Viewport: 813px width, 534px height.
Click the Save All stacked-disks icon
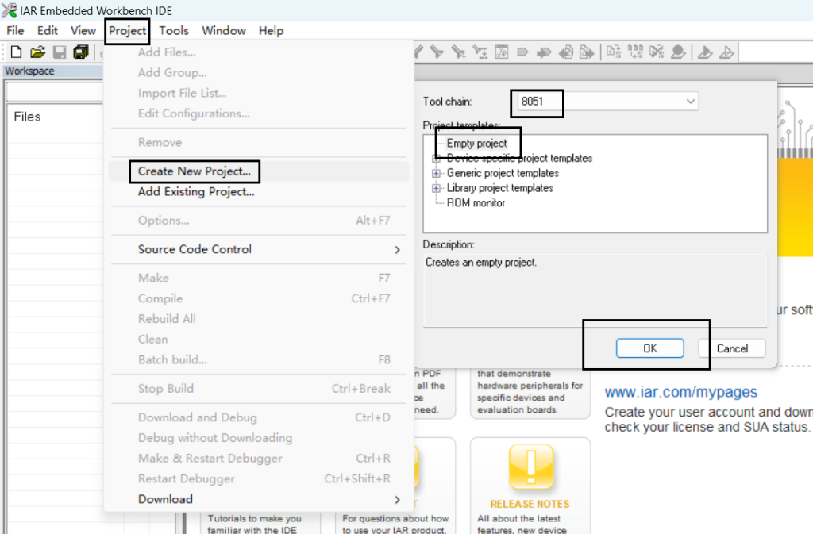[80, 52]
